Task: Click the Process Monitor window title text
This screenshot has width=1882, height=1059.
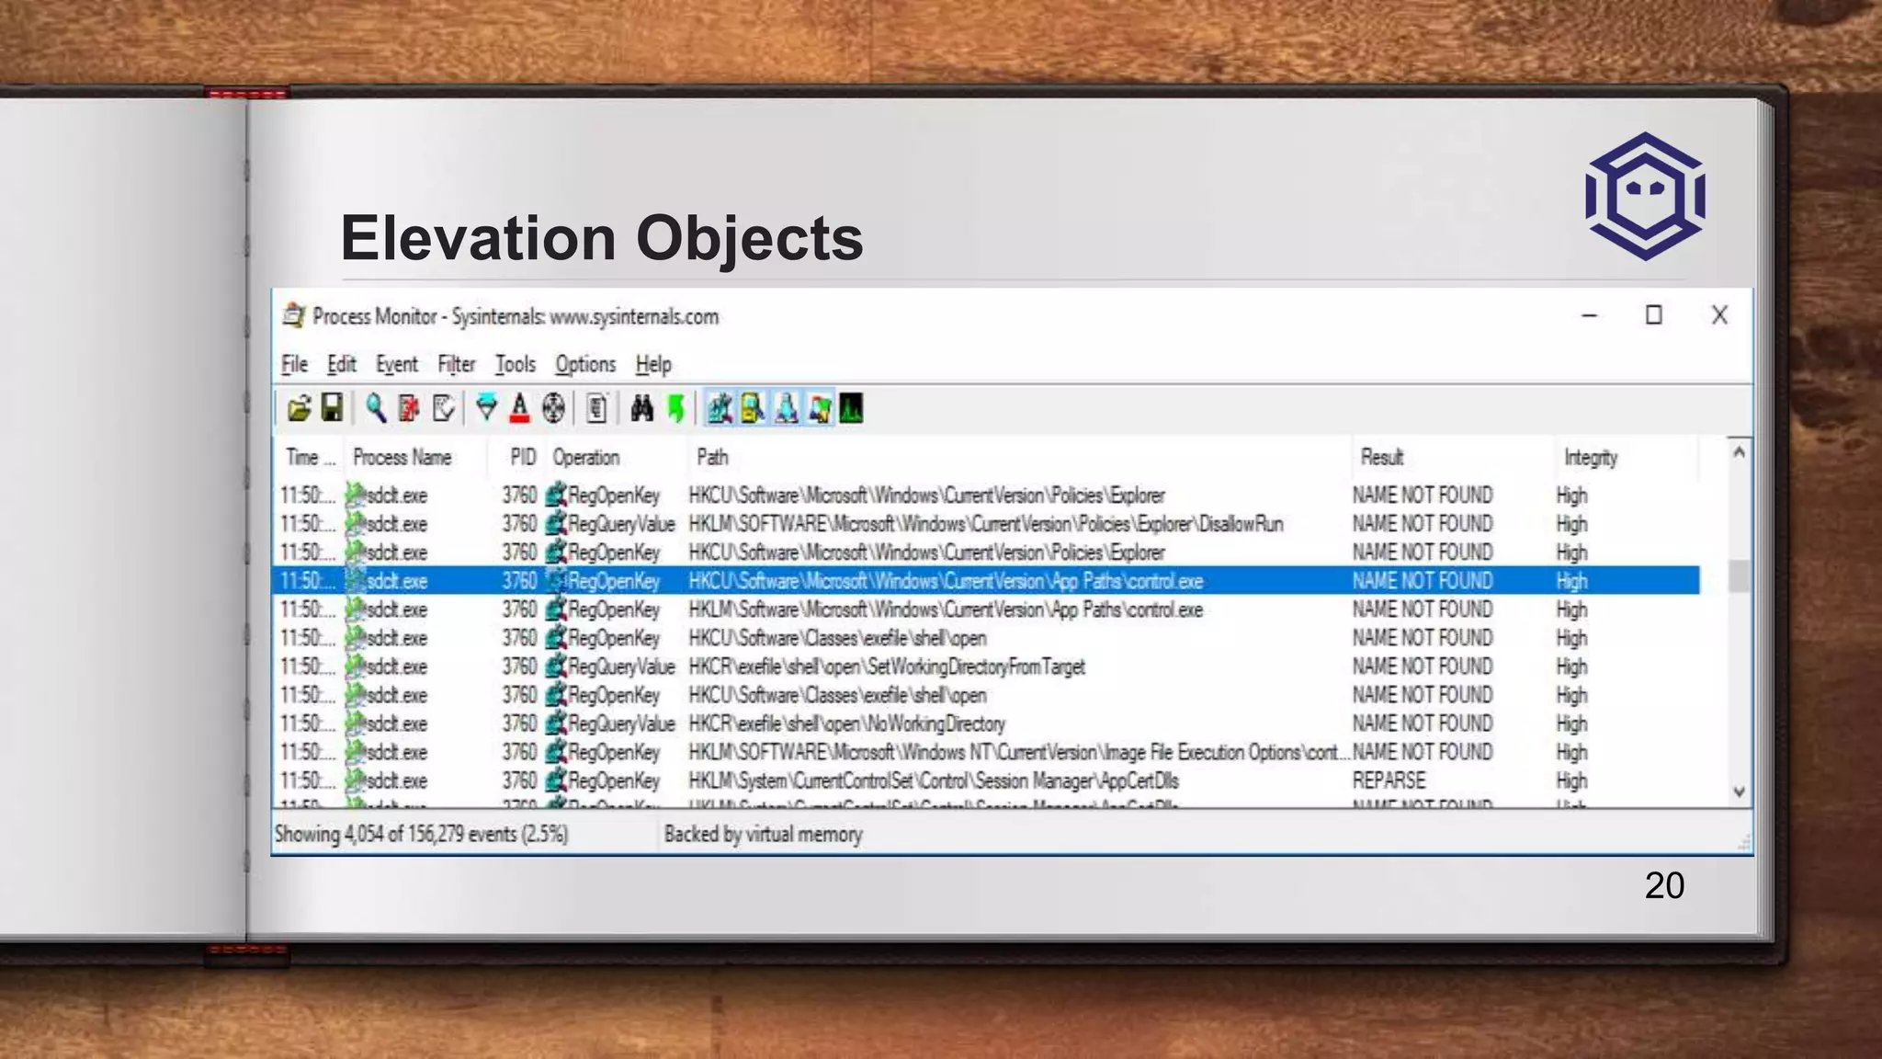Action: (x=516, y=316)
